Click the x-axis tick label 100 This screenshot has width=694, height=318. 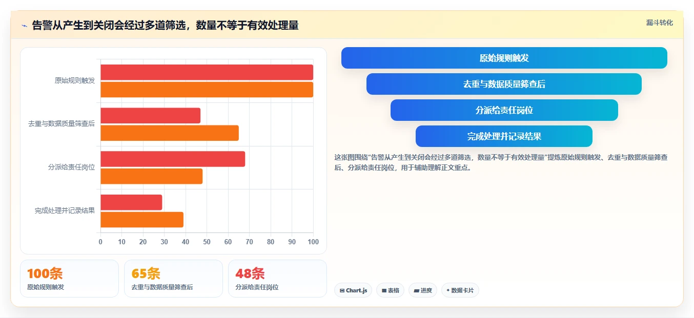point(313,242)
